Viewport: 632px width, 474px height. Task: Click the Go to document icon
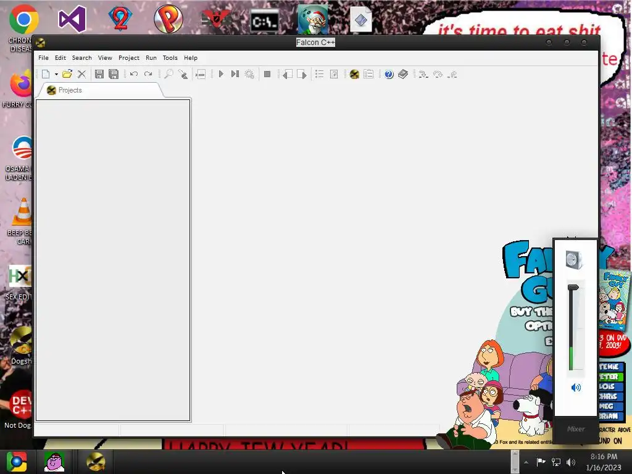point(334,74)
